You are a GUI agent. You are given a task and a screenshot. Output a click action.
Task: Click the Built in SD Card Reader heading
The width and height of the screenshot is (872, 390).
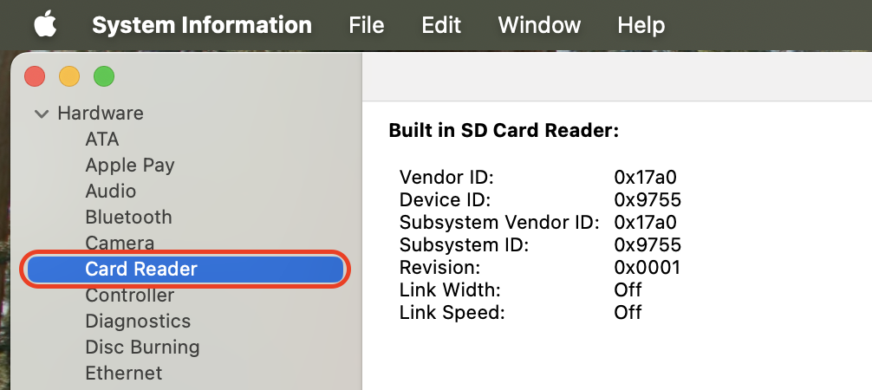coord(504,130)
